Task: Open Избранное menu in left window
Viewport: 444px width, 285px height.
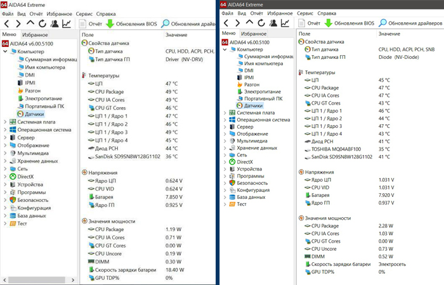Action: click(59, 14)
